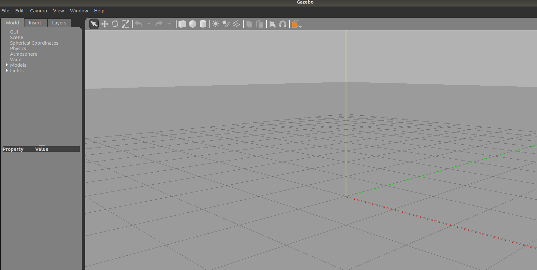This screenshot has width=537, height=270.
Task: Select the rotate mode tool
Action: (115, 24)
